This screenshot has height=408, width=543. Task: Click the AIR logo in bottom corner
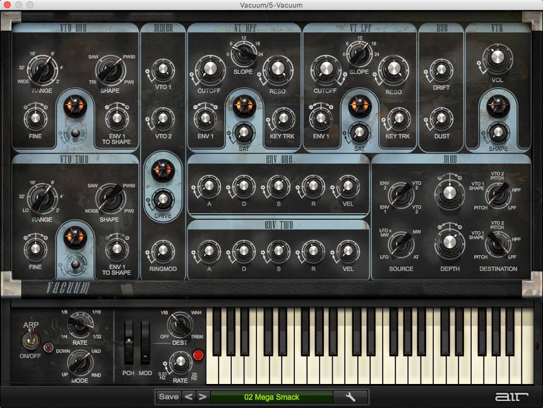pyautogui.click(x=508, y=397)
